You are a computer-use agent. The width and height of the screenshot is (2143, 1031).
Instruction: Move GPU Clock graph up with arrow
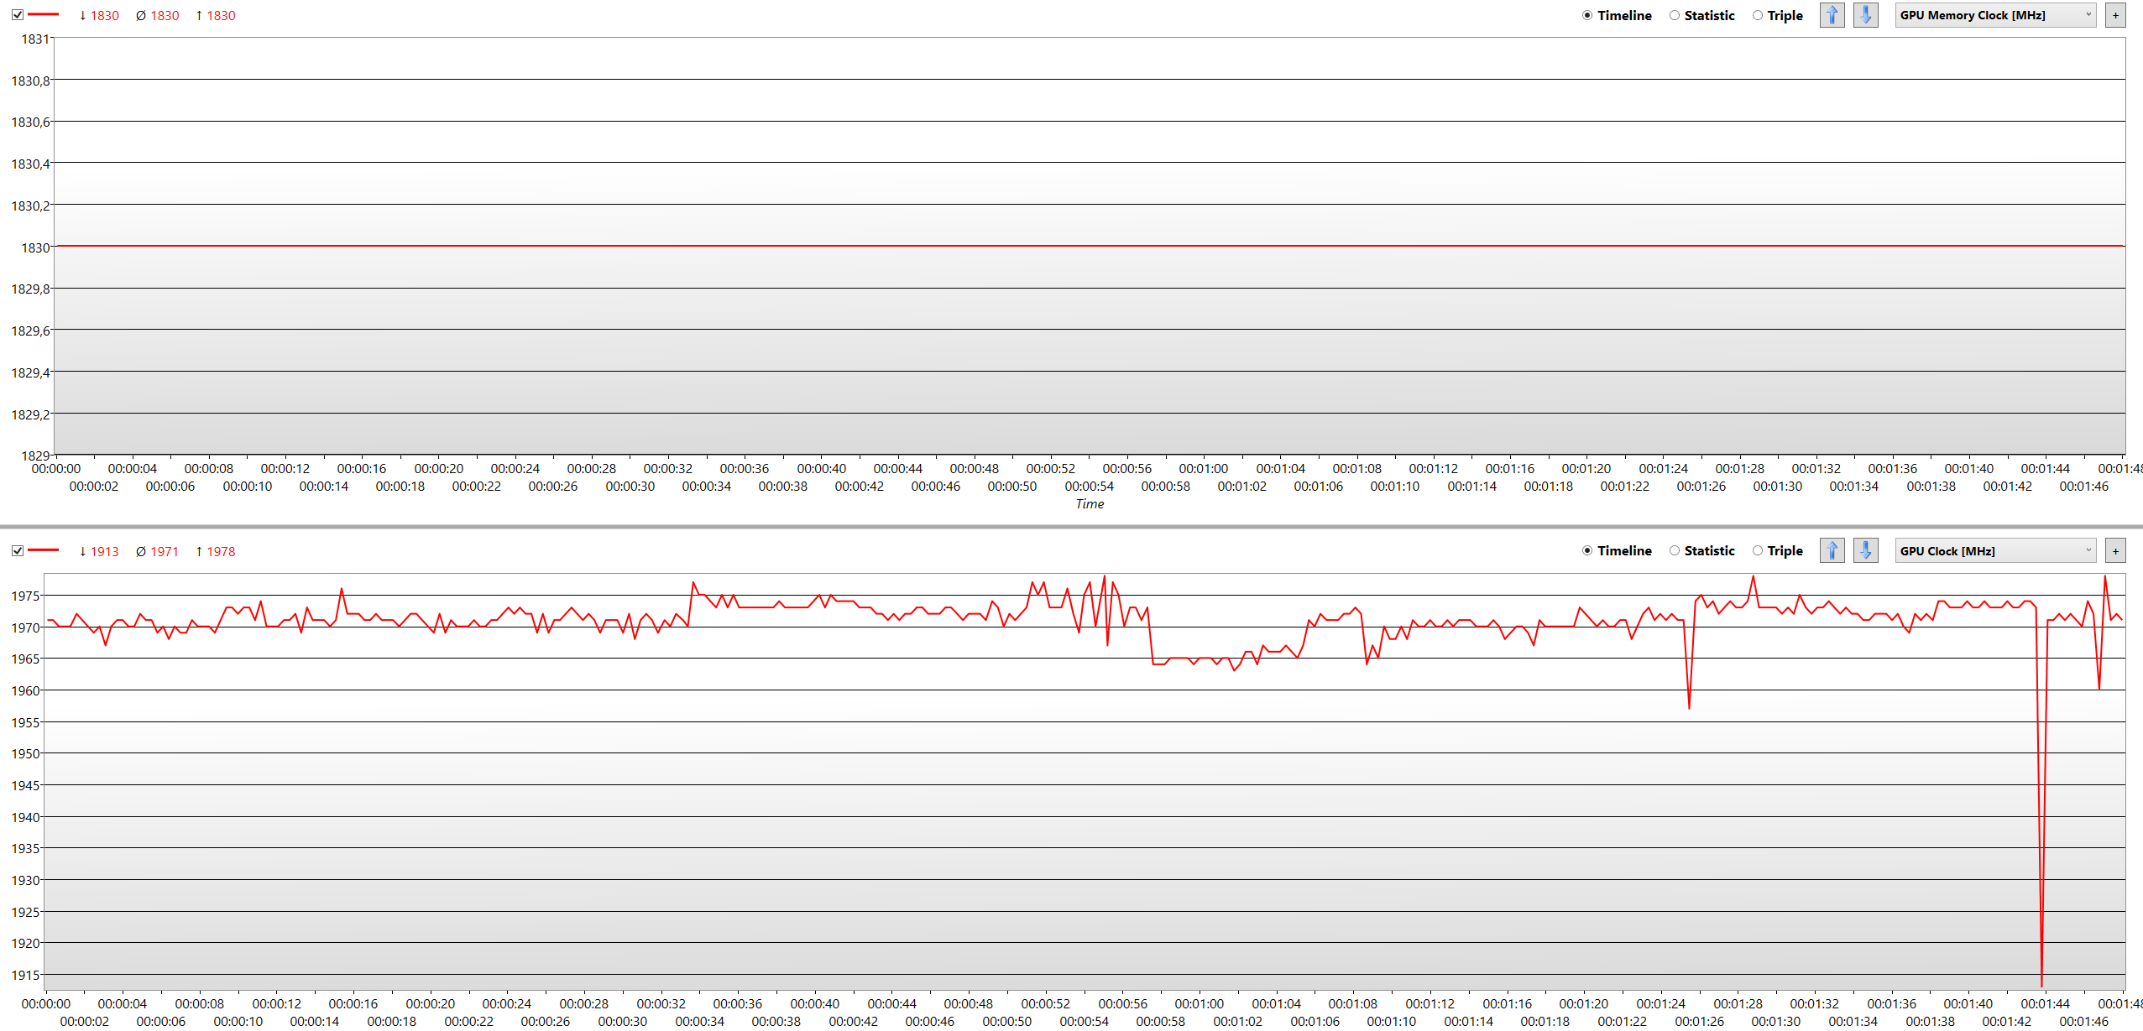coord(1832,551)
